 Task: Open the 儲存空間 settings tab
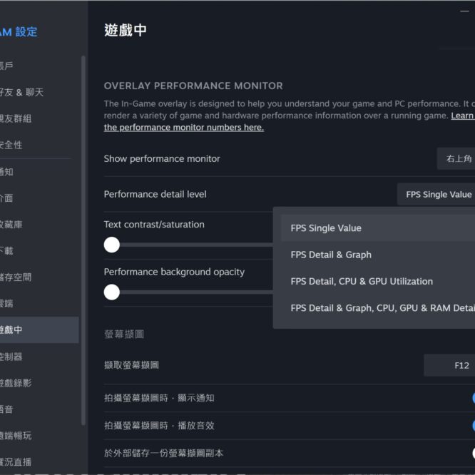tap(17, 277)
